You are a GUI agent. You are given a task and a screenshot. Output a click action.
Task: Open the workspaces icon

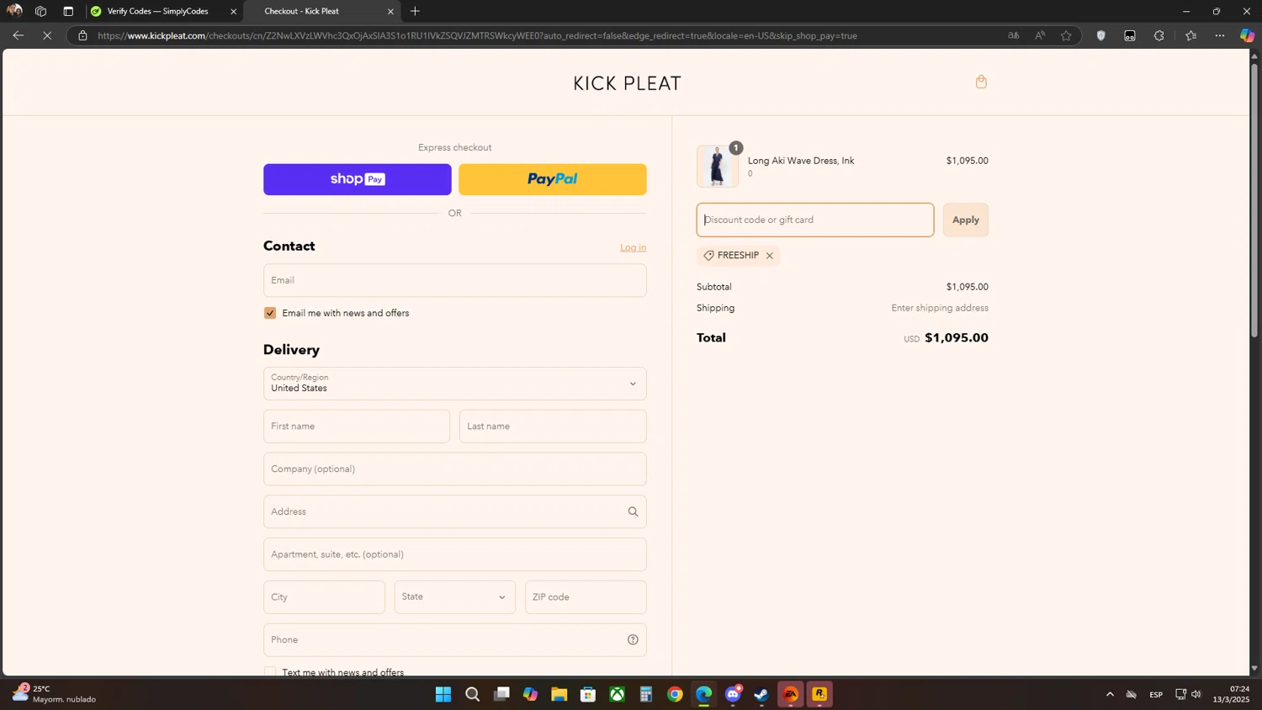point(40,11)
